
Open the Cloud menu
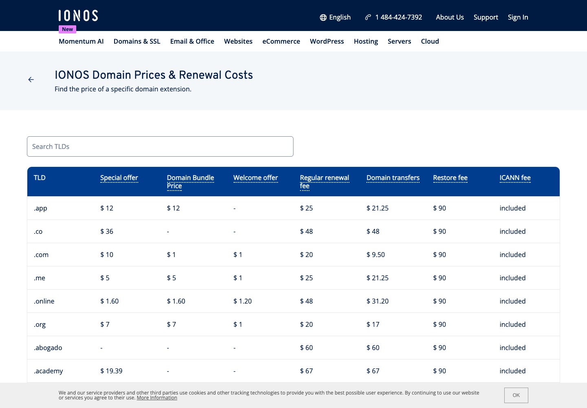(x=430, y=41)
